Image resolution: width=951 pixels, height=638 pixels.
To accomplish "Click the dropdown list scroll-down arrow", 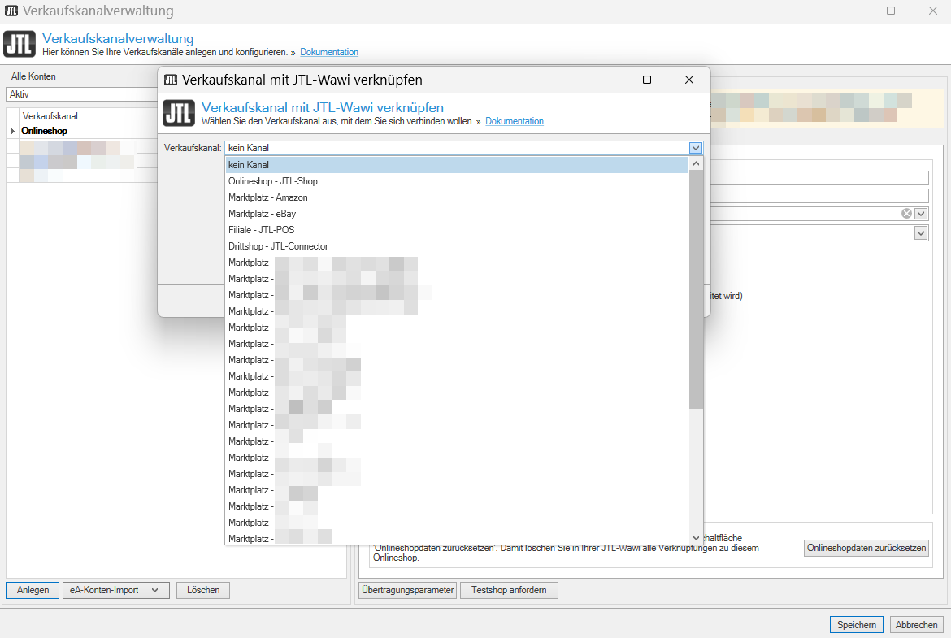I will point(696,538).
